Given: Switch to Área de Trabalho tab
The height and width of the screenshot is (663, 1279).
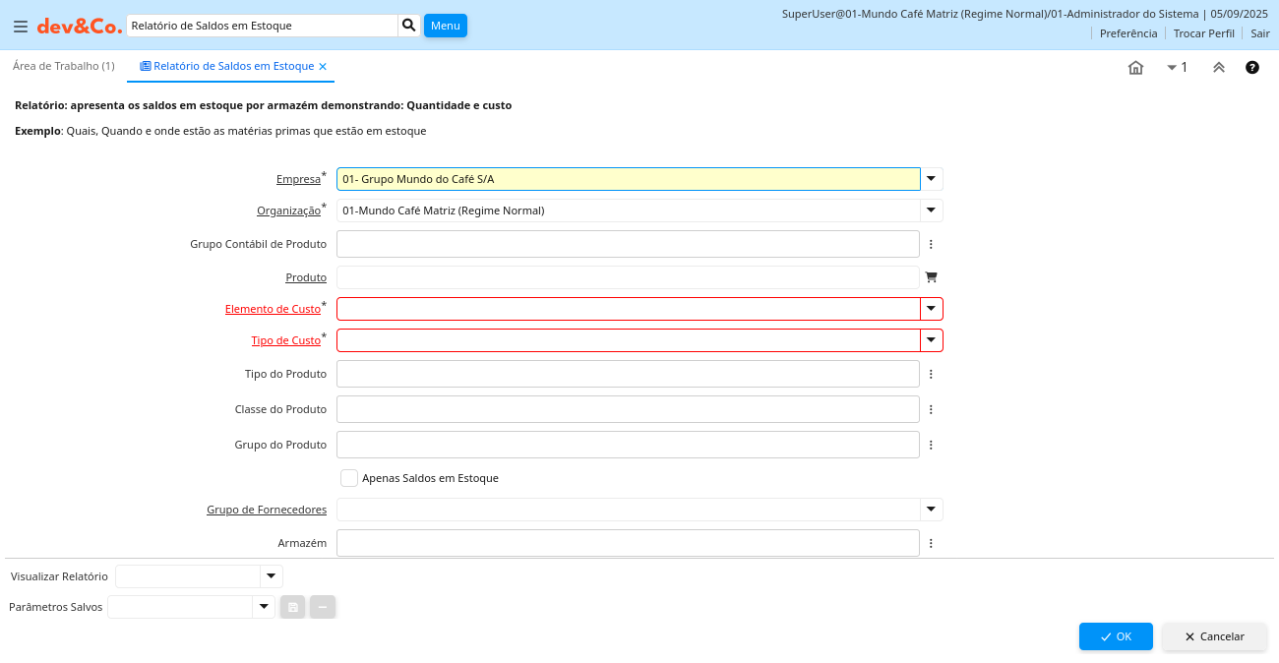Looking at the screenshot, I should [x=63, y=66].
